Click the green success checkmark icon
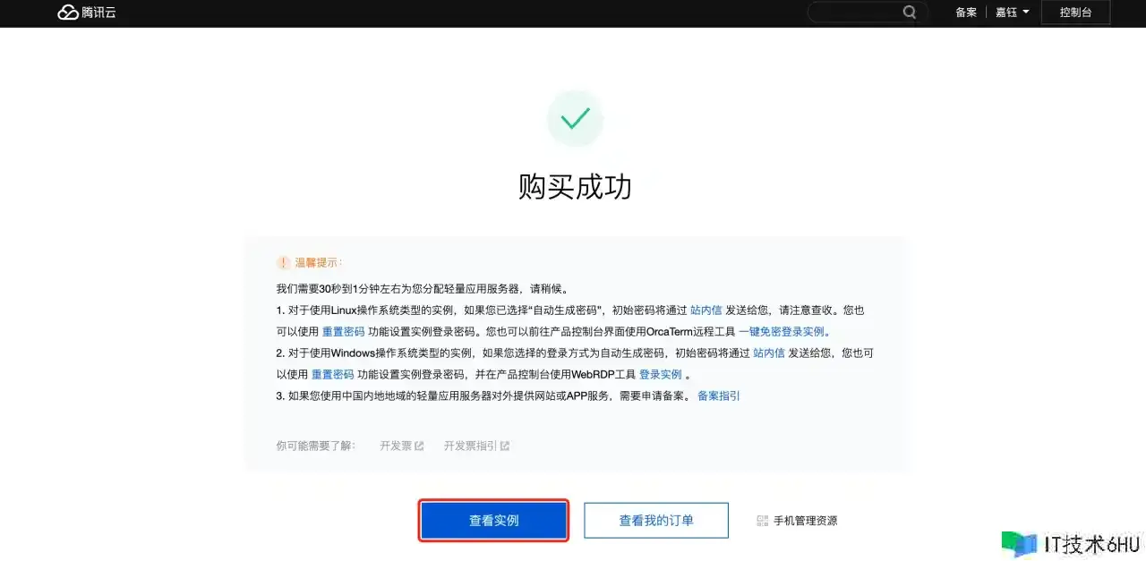Image resolution: width=1146 pixels, height=561 pixels. click(575, 118)
